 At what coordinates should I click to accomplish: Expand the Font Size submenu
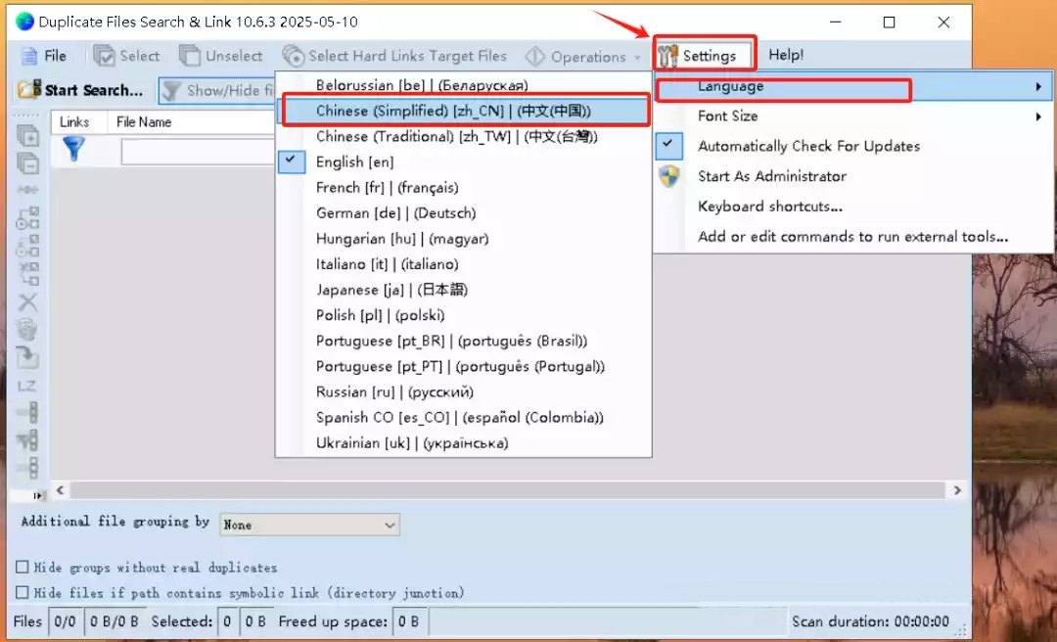click(852, 116)
